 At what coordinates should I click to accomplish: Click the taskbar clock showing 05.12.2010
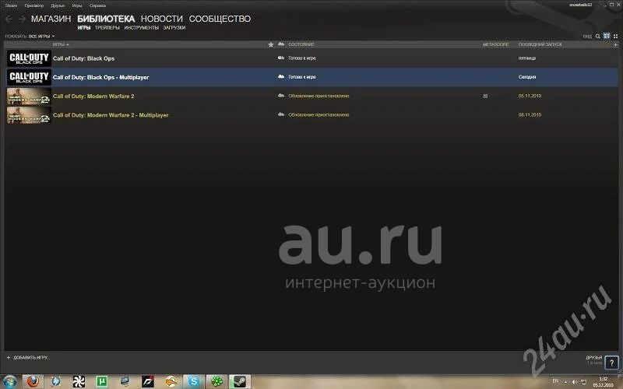tap(603, 382)
